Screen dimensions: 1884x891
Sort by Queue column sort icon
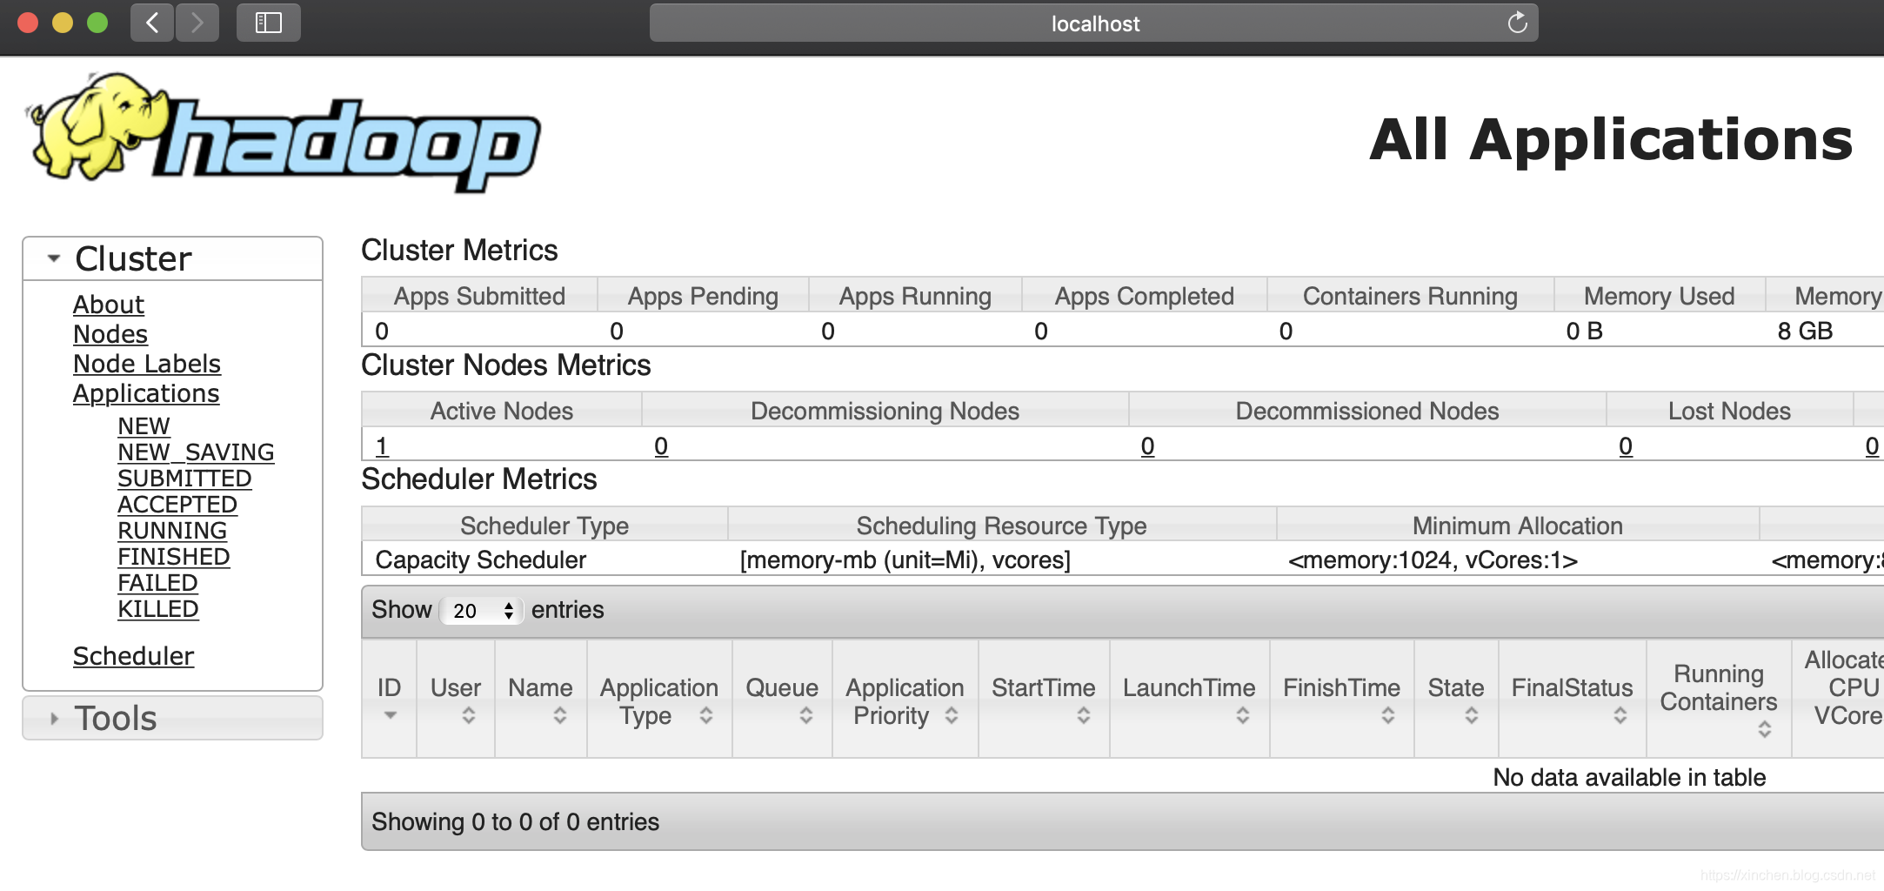(806, 715)
